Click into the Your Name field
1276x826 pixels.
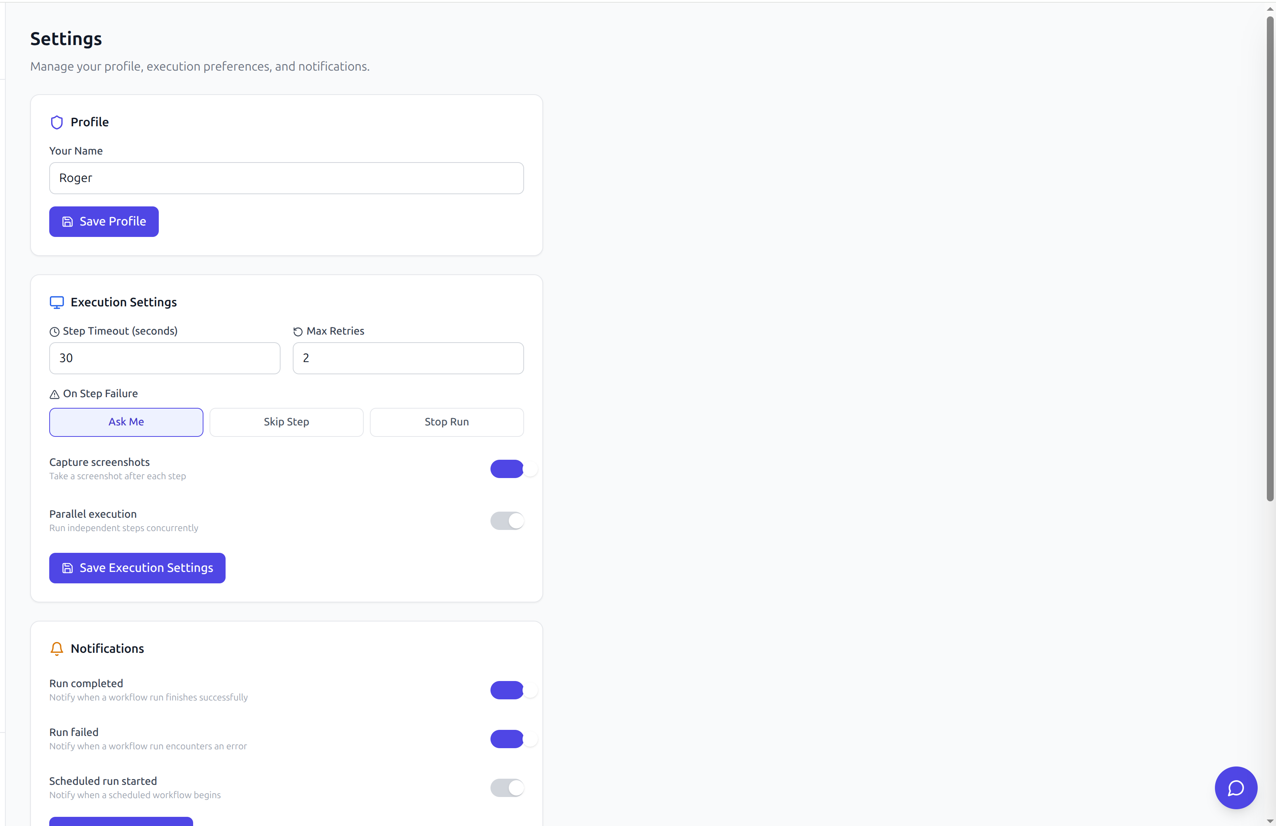tap(286, 178)
